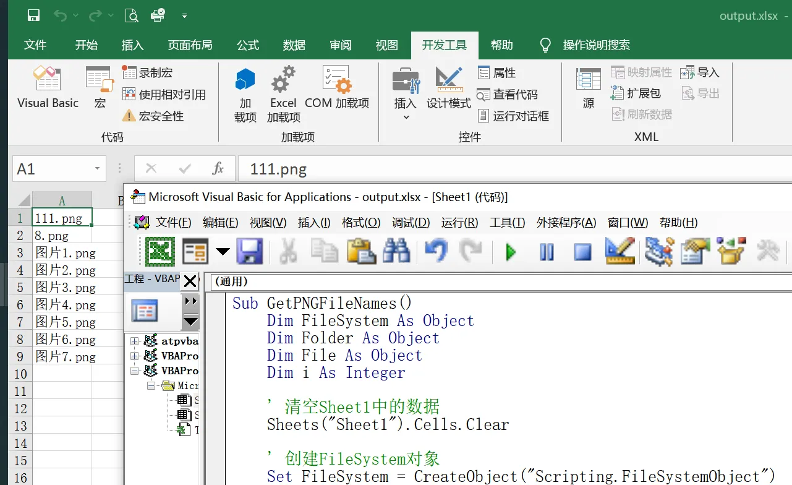Switch to the 页面布局 ribbon tab
Screen dimensions: 792x485
tap(190, 45)
